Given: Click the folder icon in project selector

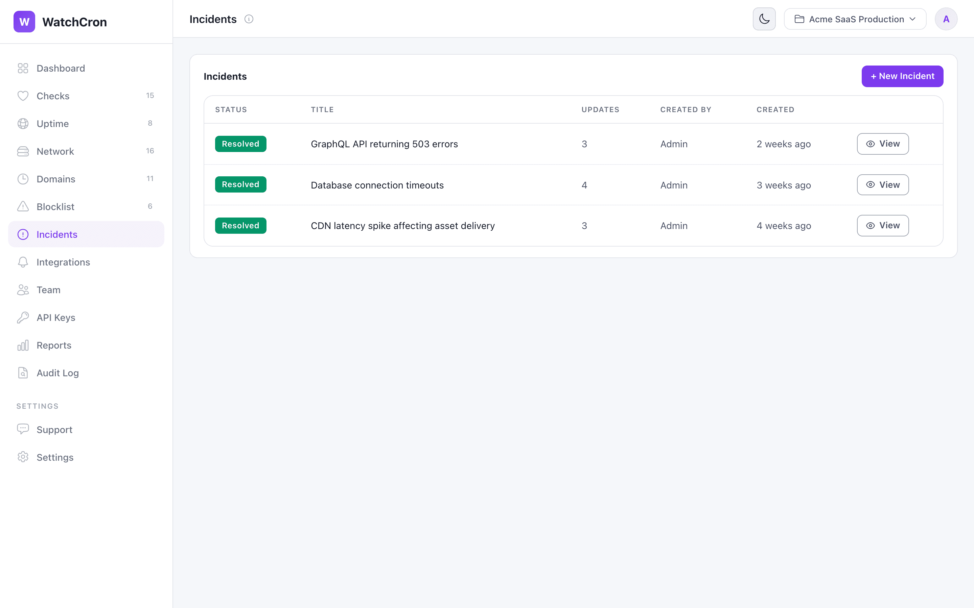Looking at the screenshot, I should [x=799, y=19].
